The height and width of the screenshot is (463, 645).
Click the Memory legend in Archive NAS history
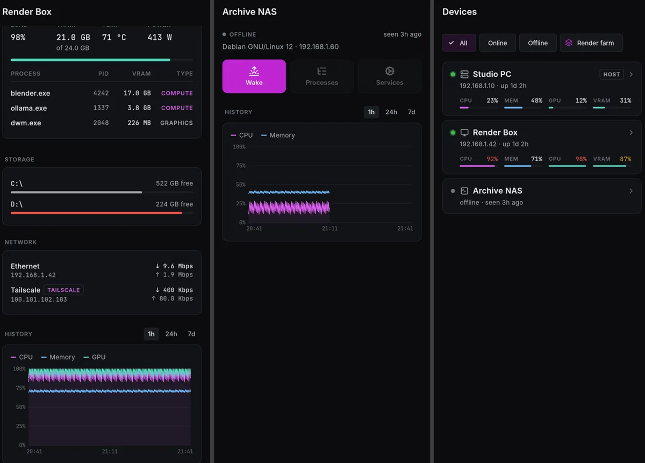pyautogui.click(x=278, y=135)
